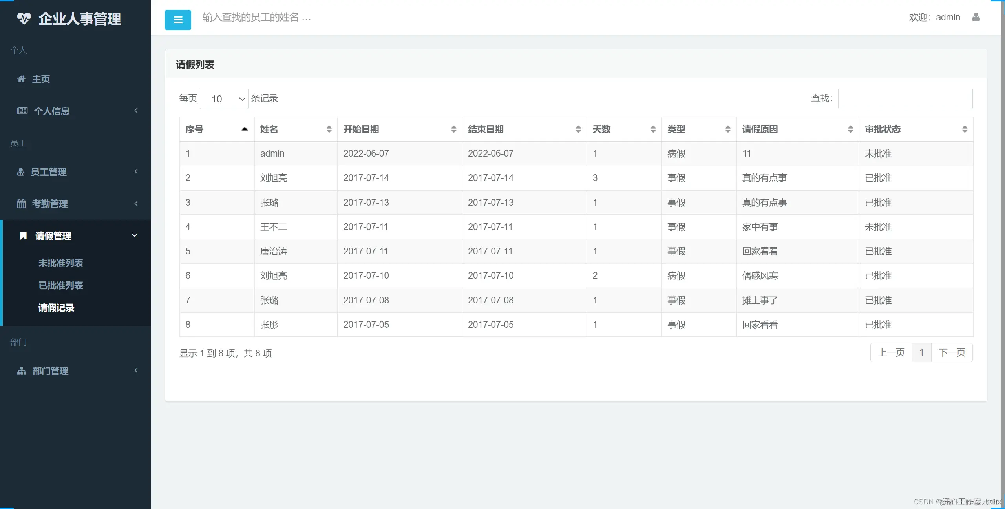Focus the 查找 table search field
Image resolution: width=1005 pixels, height=509 pixels.
coord(905,99)
